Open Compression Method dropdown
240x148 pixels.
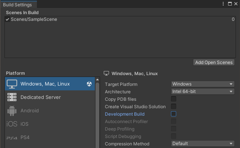coord(203,144)
